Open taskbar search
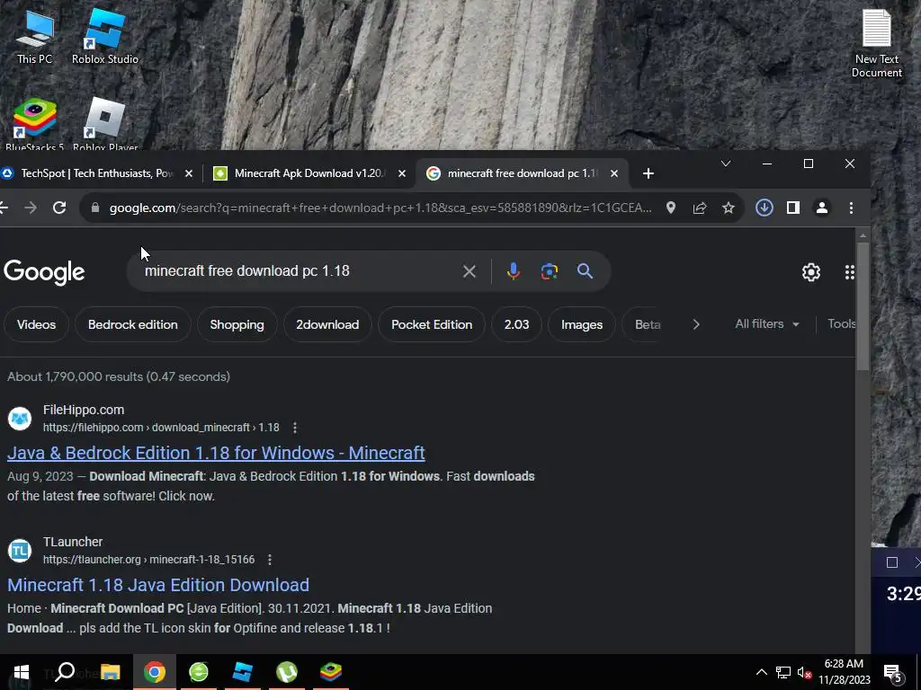This screenshot has height=690, width=921. click(65, 672)
